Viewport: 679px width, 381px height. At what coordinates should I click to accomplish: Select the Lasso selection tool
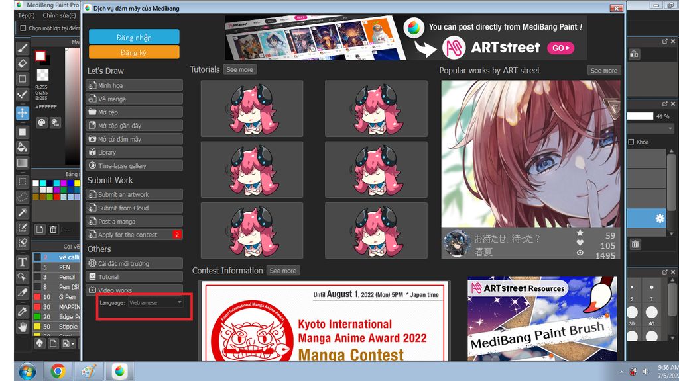point(23,197)
